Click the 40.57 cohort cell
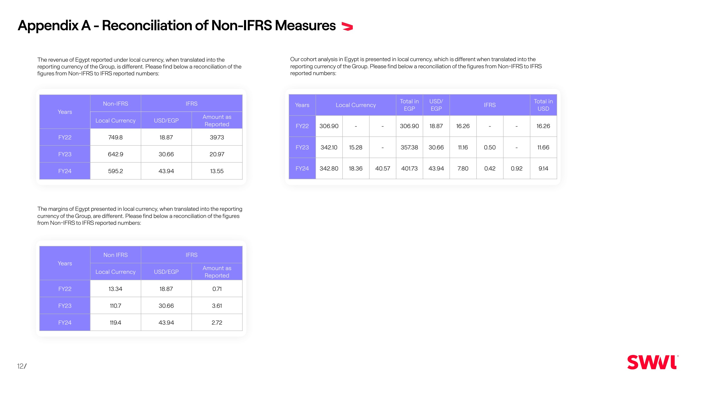This screenshot has width=704, height=395. [382, 168]
